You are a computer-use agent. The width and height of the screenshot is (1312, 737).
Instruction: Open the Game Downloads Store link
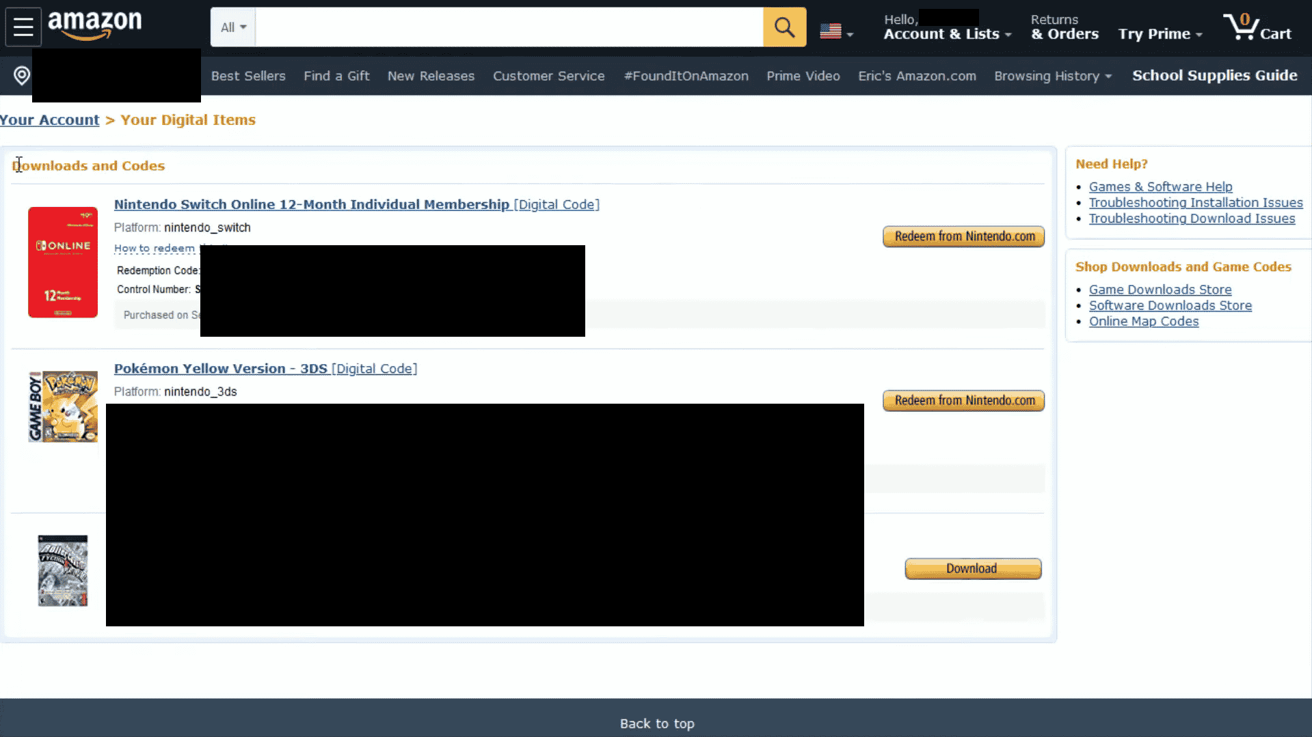[x=1160, y=290]
